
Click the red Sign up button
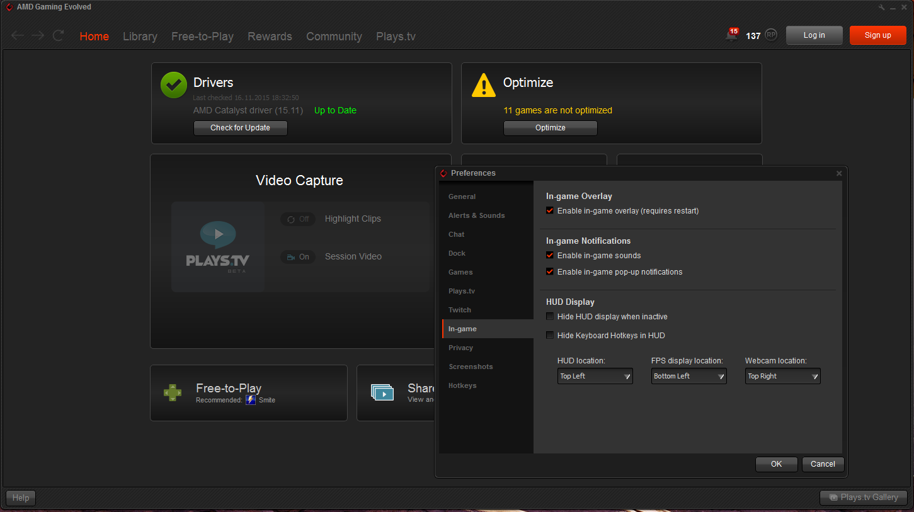point(878,35)
